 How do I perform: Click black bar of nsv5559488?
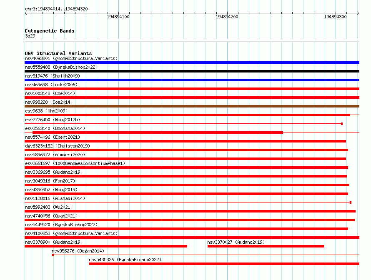coord(192,71)
